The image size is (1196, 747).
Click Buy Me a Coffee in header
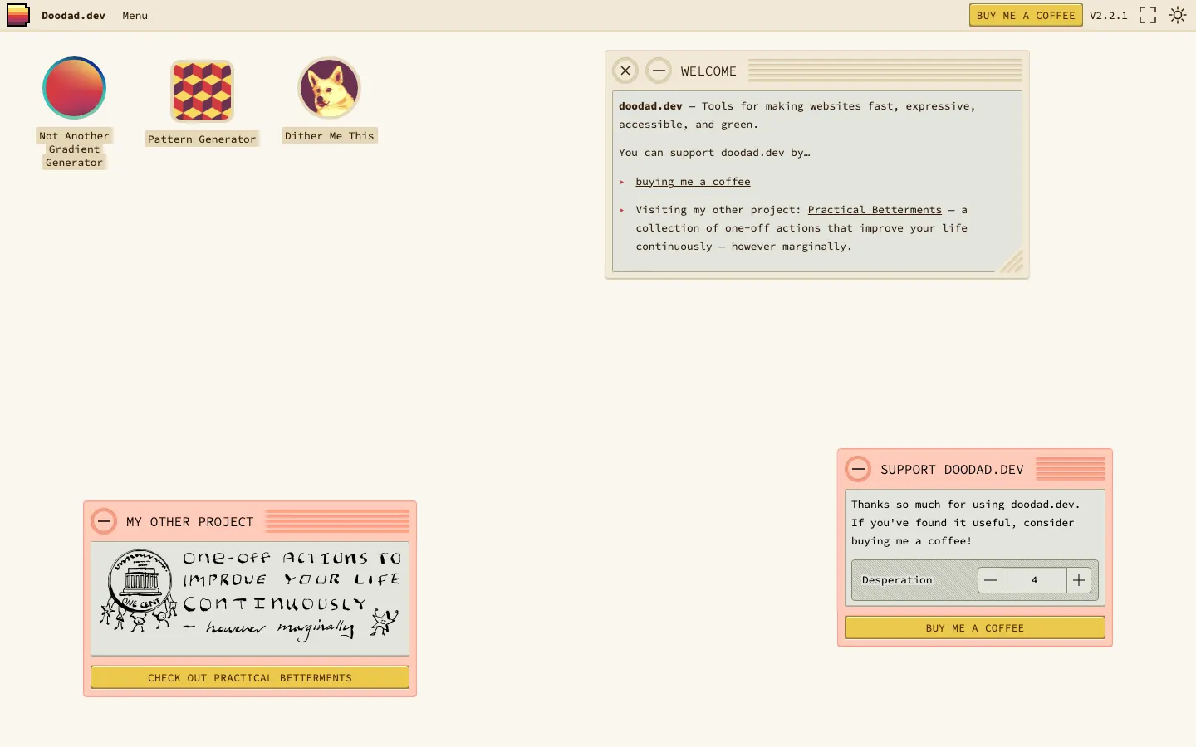point(1025,15)
